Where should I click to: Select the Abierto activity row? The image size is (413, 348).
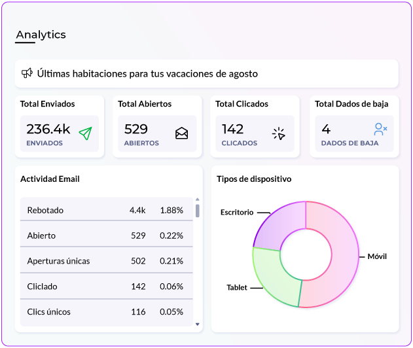[x=105, y=235]
